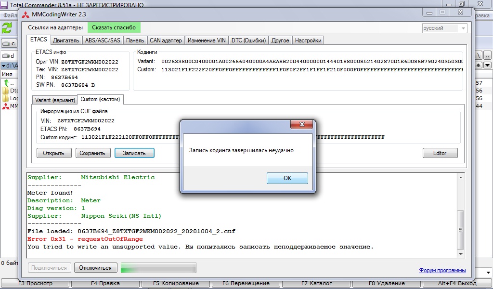Open the Файл menu in Total Commander
This screenshot has width=493, height=289.
10,15
